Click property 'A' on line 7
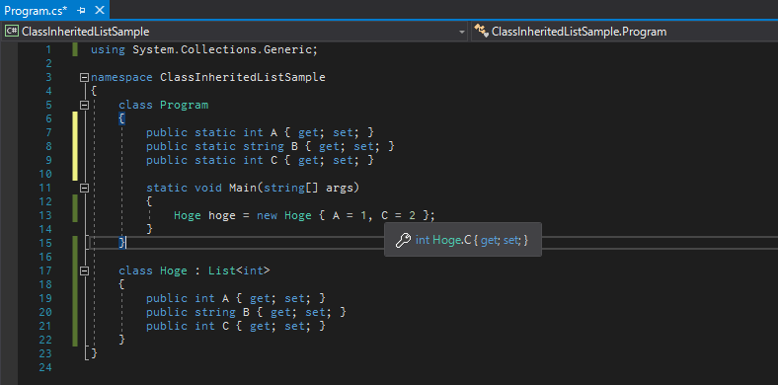 click(273, 132)
